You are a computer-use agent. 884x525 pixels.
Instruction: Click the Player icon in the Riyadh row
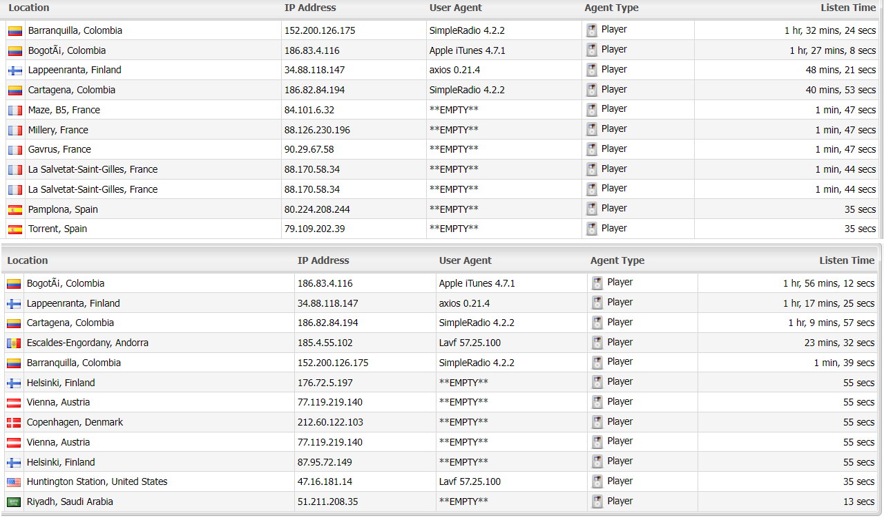[x=597, y=502]
